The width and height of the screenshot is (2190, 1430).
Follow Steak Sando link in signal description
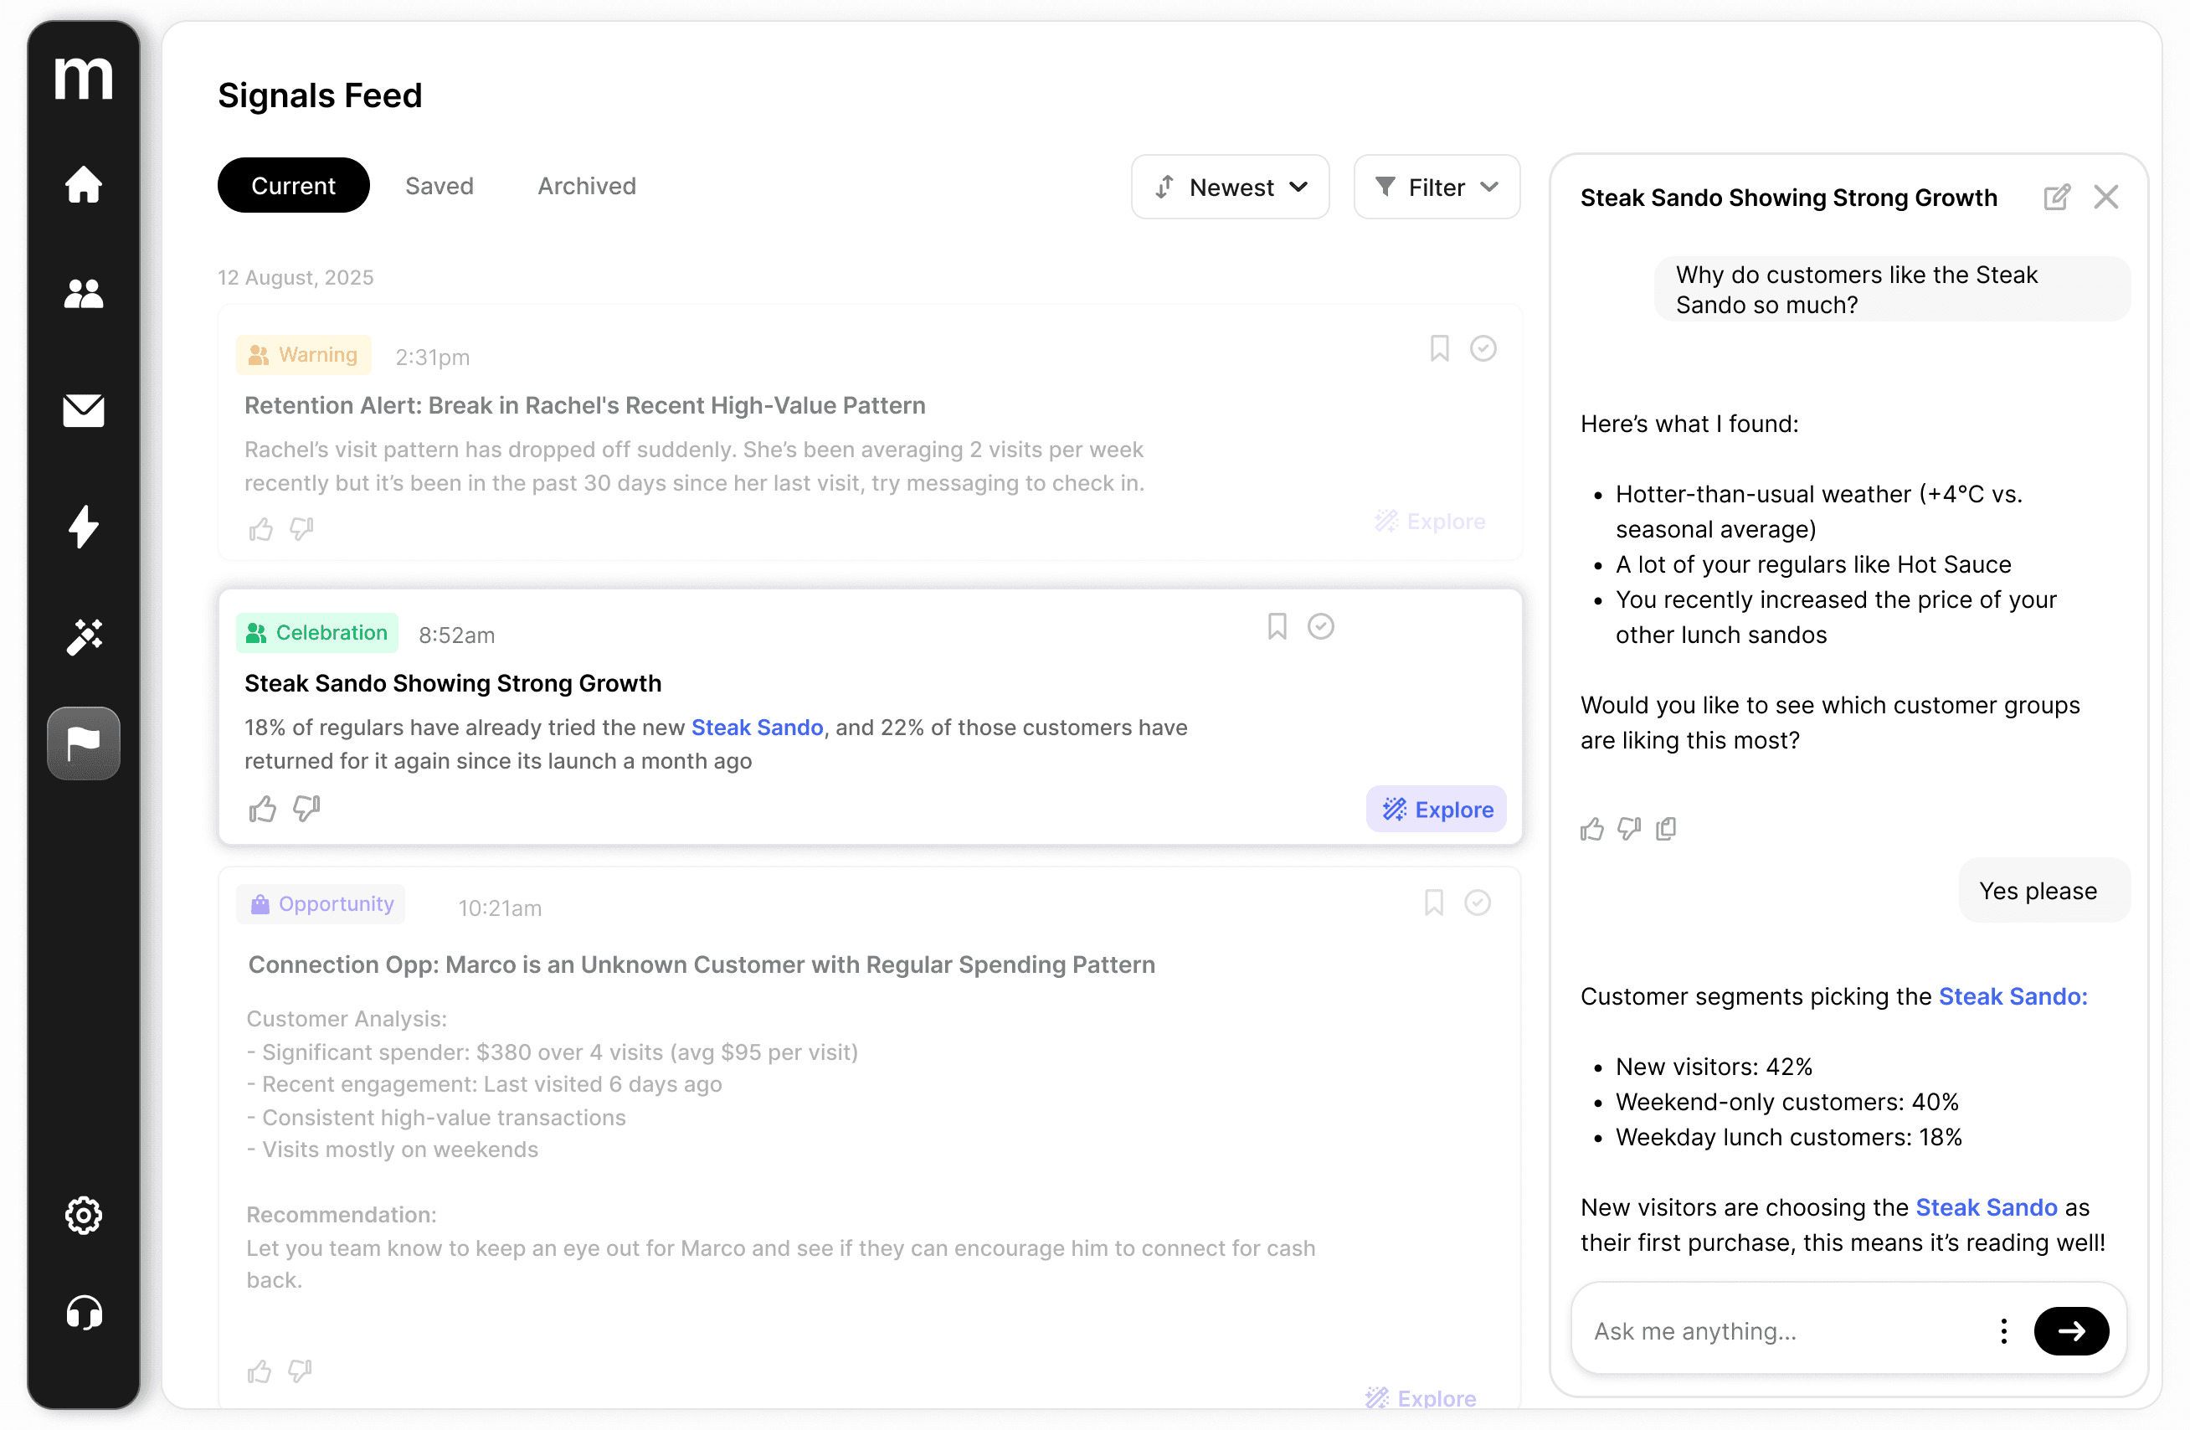click(757, 728)
